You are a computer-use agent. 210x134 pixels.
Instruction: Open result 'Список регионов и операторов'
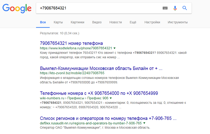click(108, 118)
